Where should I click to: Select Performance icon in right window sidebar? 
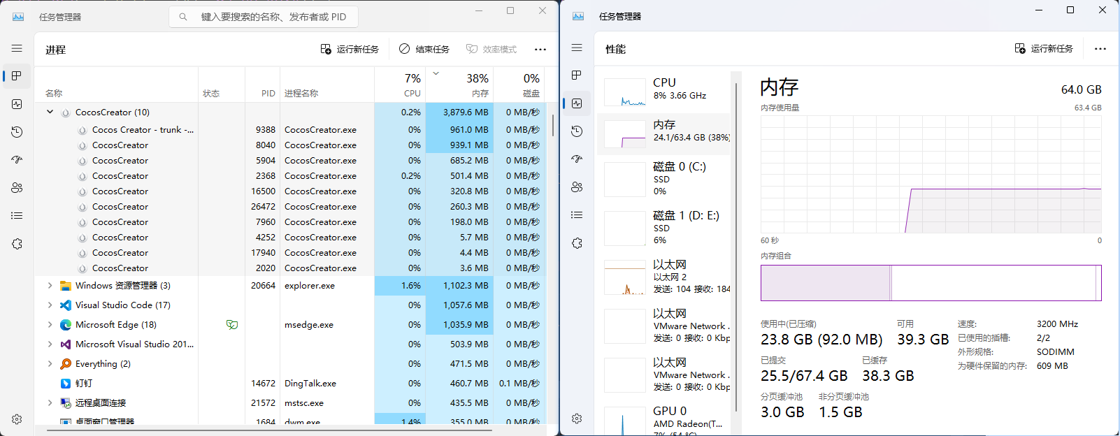pyautogui.click(x=577, y=103)
